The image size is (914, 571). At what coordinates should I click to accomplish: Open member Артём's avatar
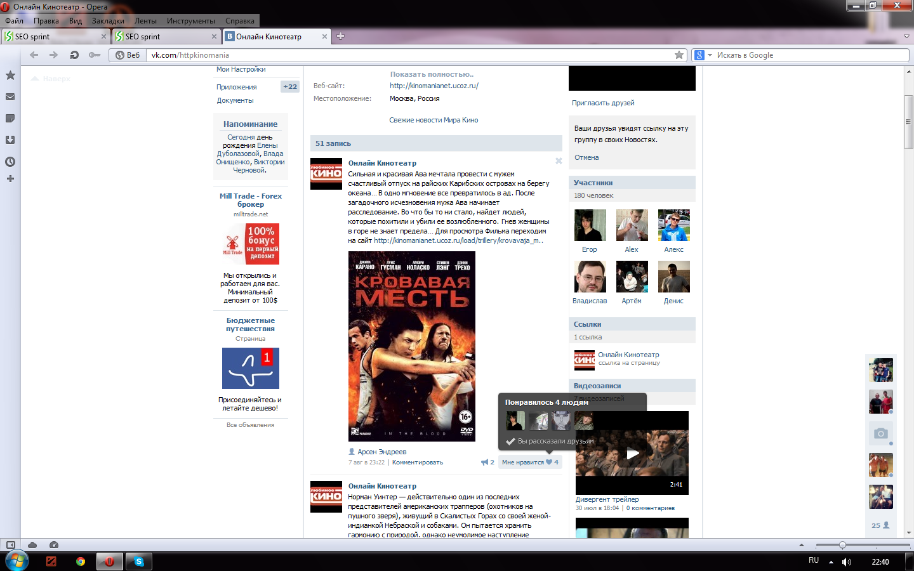point(632,277)
